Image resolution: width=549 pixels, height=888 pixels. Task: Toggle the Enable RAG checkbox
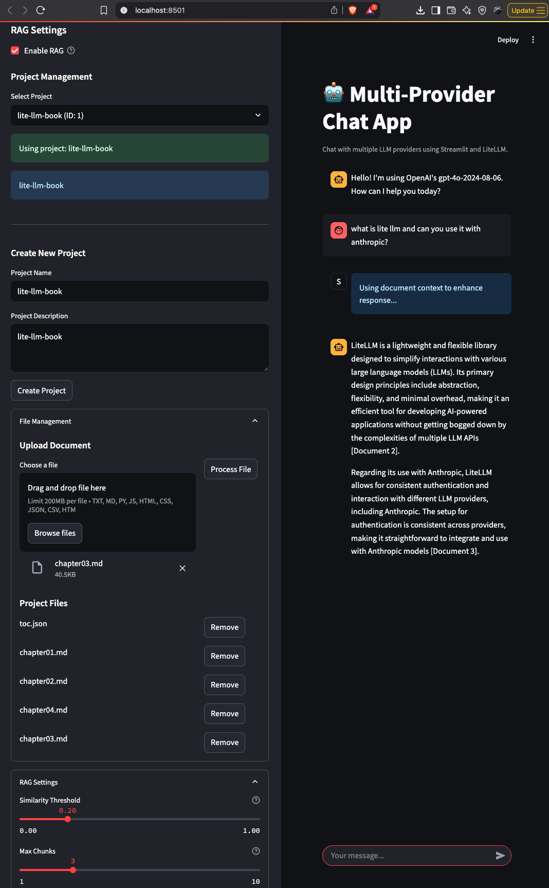pos(15,50)
